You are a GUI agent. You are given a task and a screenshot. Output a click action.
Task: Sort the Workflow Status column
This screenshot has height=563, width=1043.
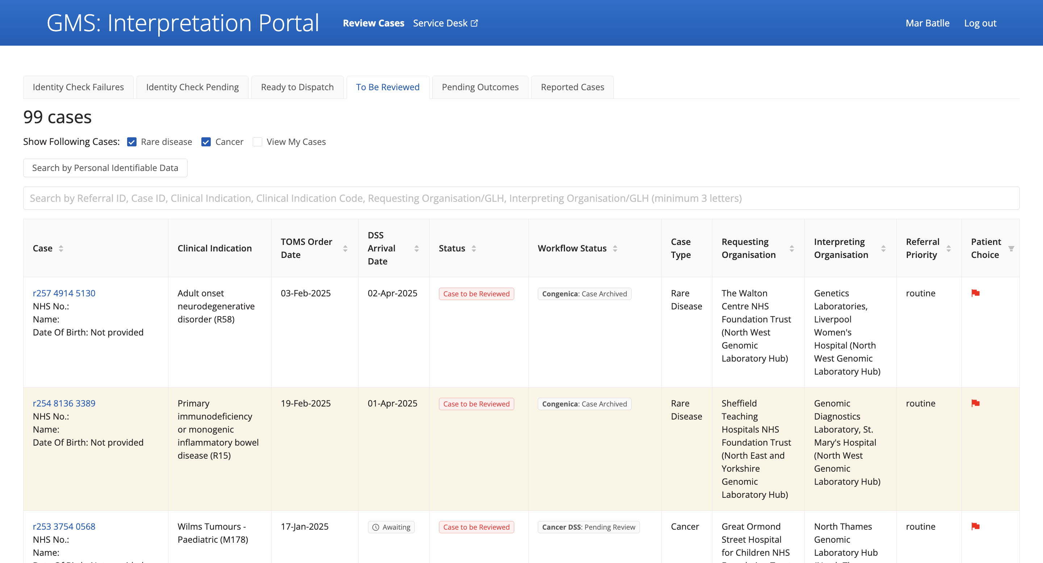[615, 248]
